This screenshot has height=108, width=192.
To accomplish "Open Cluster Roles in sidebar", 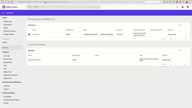I will click(8, 22).
